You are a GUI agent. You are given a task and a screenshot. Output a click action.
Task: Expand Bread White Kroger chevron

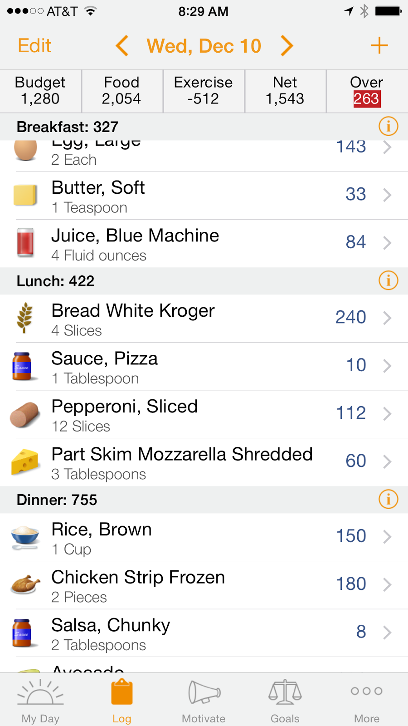[x=387, y=318]
